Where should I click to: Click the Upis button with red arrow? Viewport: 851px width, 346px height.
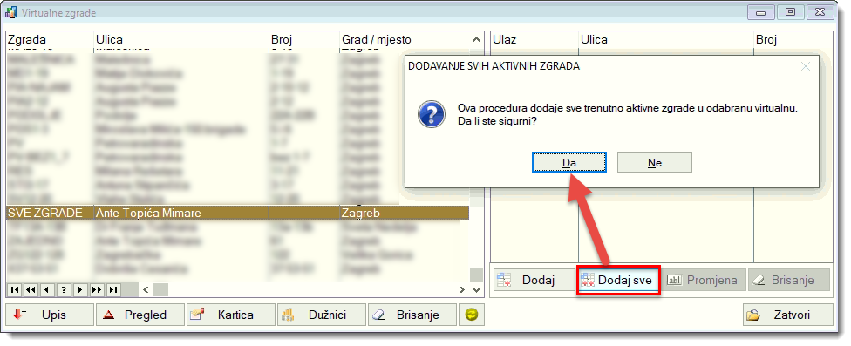(x=50, y=315)
